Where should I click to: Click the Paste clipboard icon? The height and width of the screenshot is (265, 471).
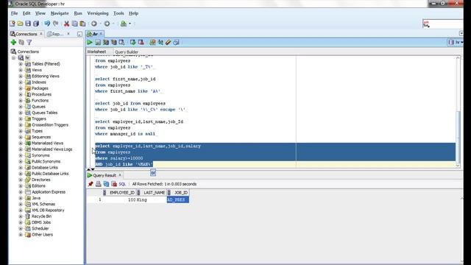point(82,24)
